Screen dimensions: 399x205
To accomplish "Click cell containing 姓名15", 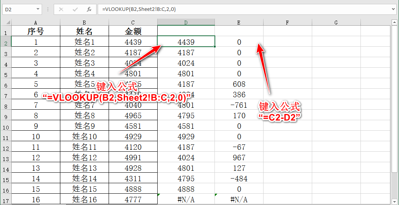I will click(x=84, y=189).
